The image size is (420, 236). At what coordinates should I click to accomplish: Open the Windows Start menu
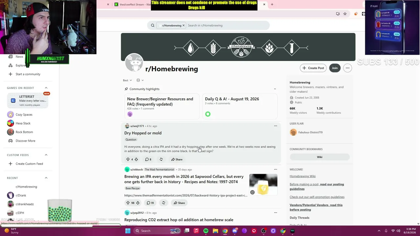pos(128,231)
